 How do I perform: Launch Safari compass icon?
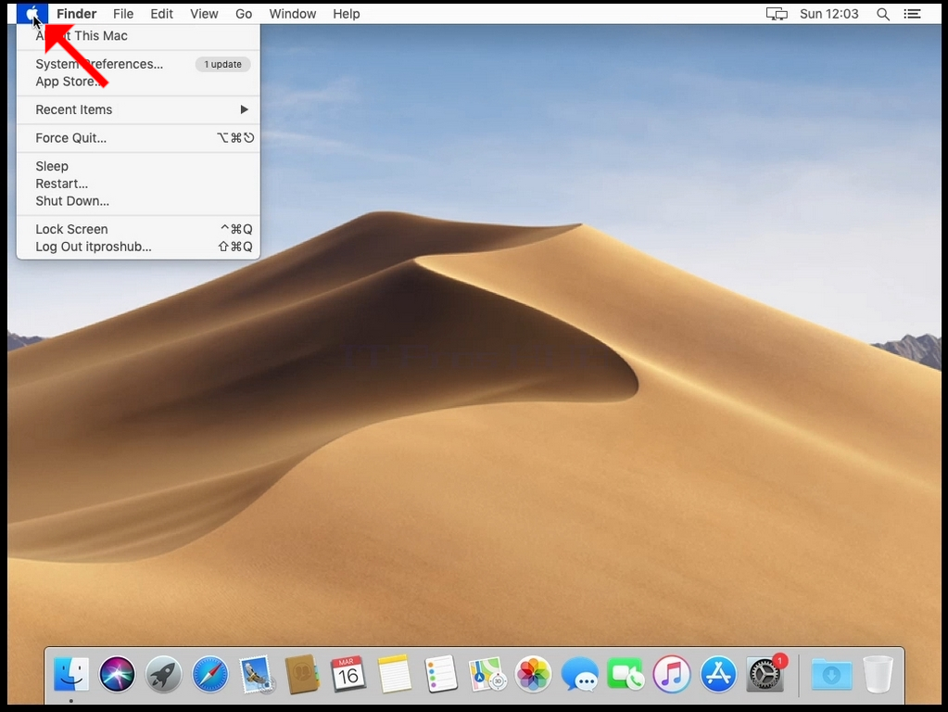(209, 674)
